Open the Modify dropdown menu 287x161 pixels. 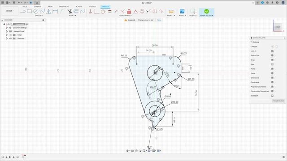pyautogui.click(x=73, y=16)
